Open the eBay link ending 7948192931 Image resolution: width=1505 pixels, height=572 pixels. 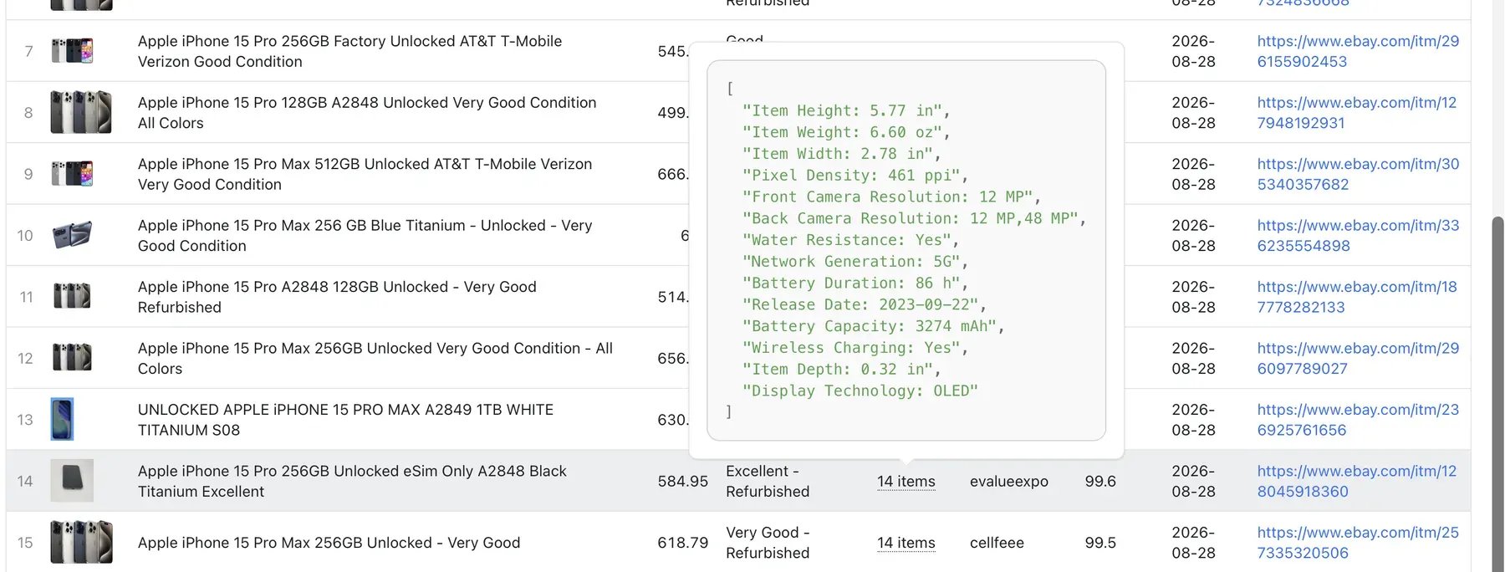pos(1357,113)
